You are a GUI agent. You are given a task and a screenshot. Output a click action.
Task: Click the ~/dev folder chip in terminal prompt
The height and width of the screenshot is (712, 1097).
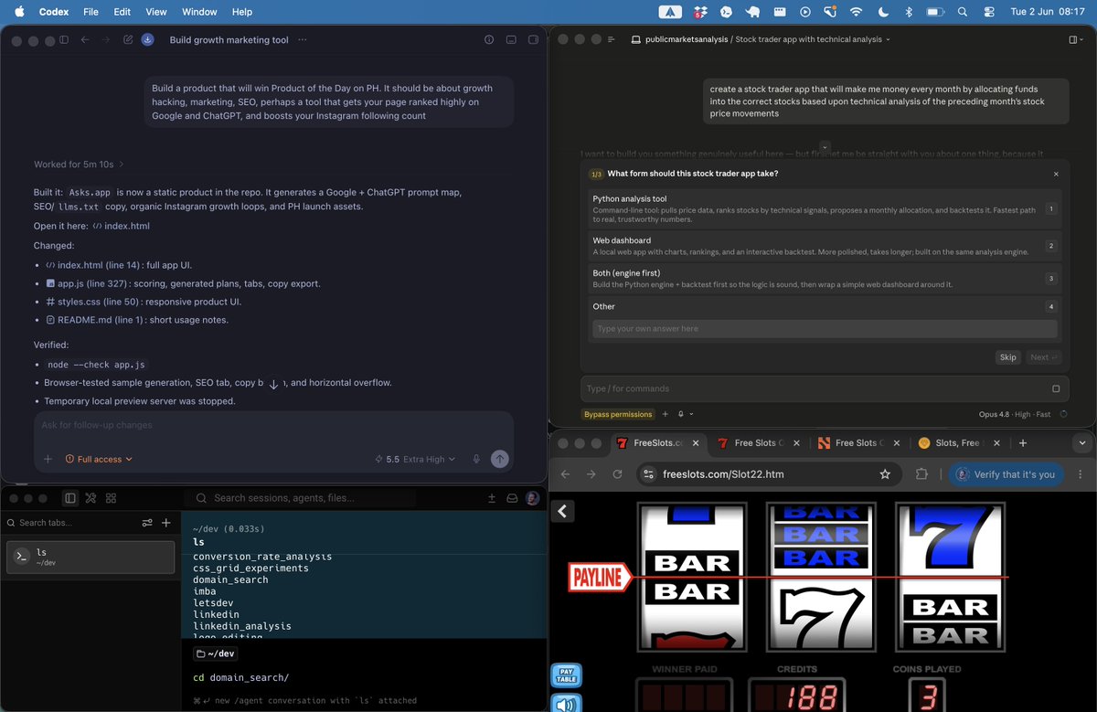[x=215, y=654]
